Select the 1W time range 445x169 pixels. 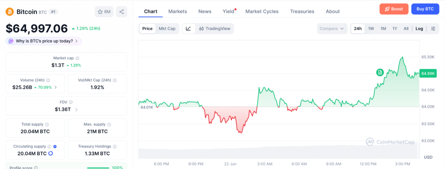click(x=371, y=29)
